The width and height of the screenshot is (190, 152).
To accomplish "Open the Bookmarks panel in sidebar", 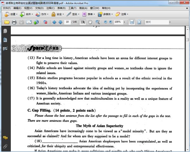I will click(x=5, y=40).
